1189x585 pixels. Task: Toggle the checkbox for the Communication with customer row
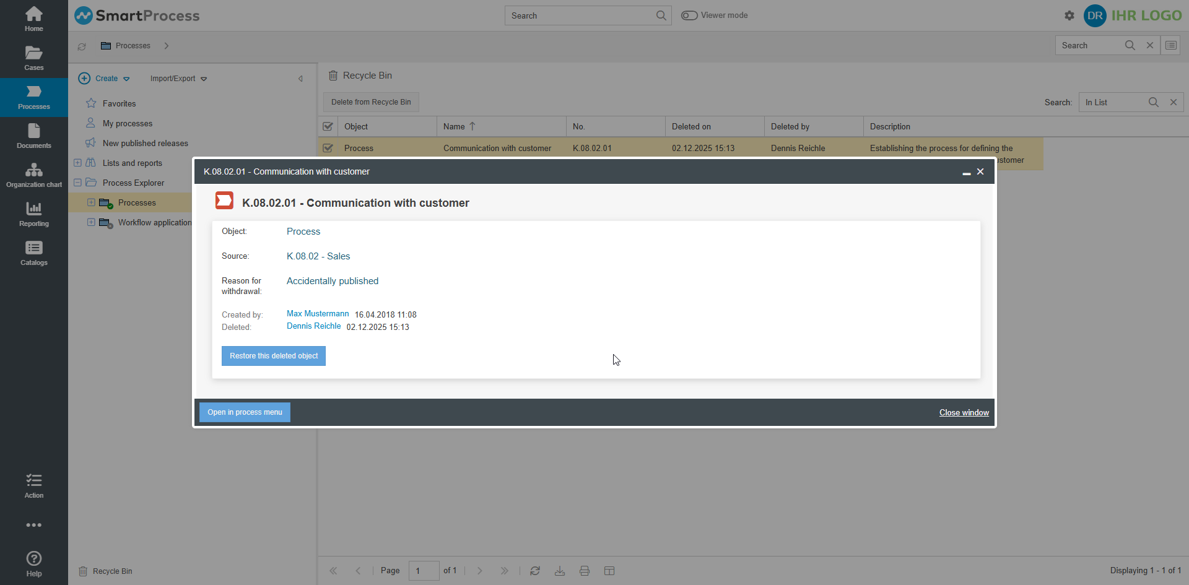pyautogui.click(x=328, y=148)
